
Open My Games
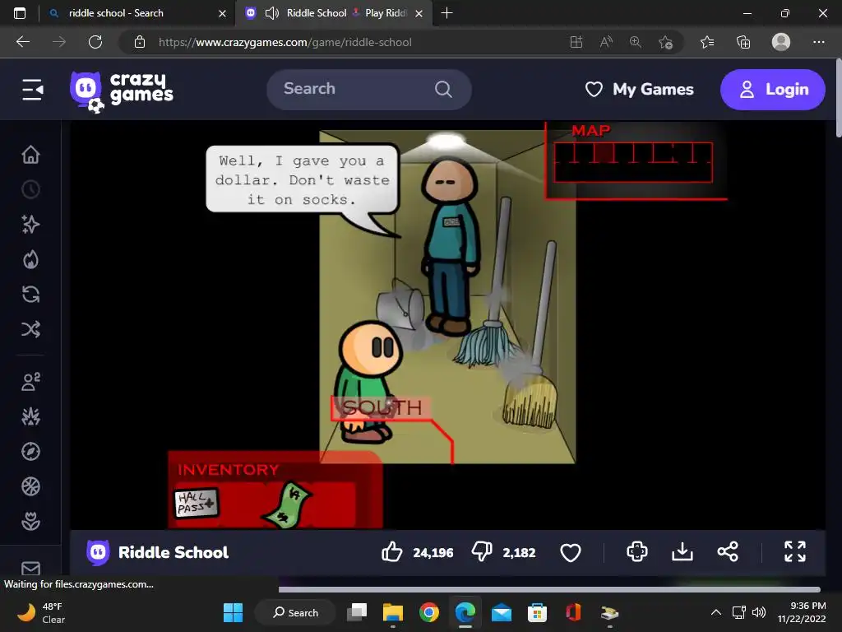(639, 89)
